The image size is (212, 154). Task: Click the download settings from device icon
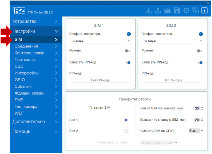click(x=149, y=11)
